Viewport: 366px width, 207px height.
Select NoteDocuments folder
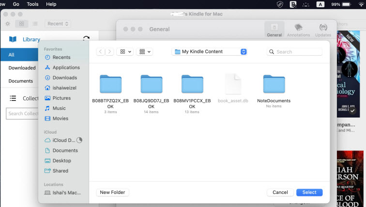coord(274,91)
